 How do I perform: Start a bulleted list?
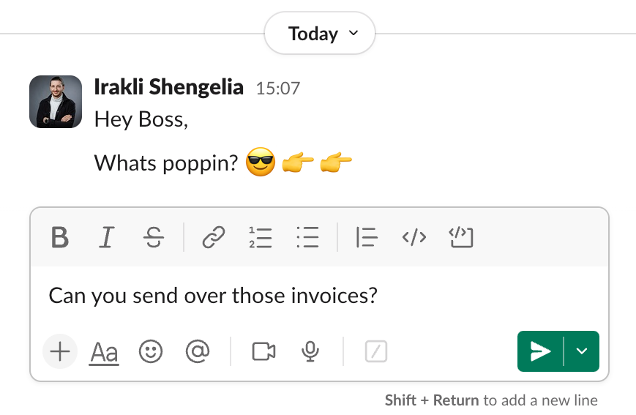click(x=307, y=237)
